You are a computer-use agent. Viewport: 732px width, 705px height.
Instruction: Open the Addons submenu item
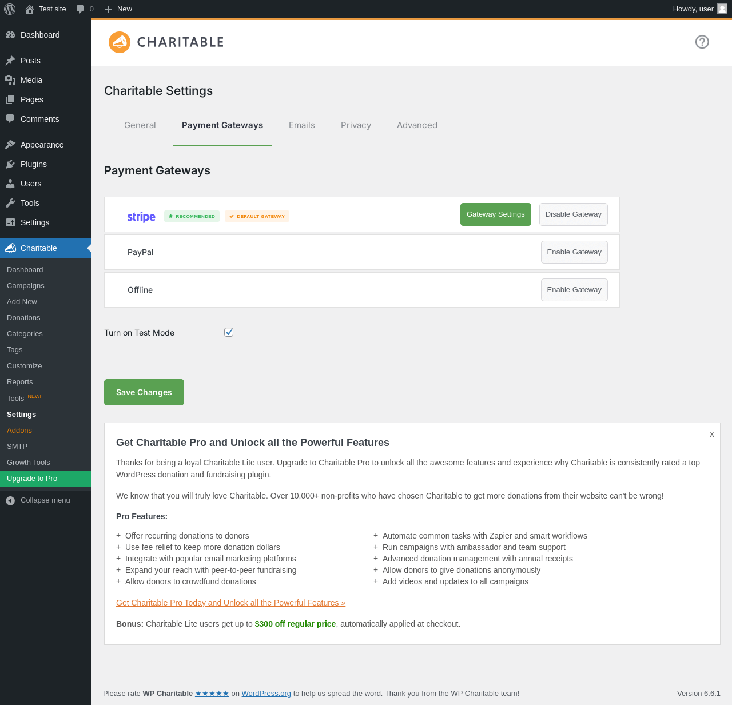pos(46,431)
